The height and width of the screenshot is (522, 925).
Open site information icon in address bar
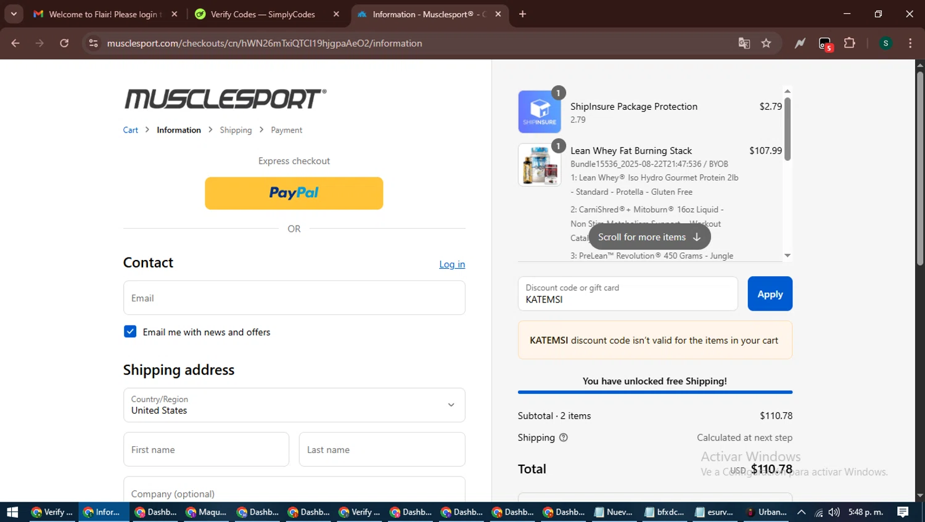coord(93,43)
